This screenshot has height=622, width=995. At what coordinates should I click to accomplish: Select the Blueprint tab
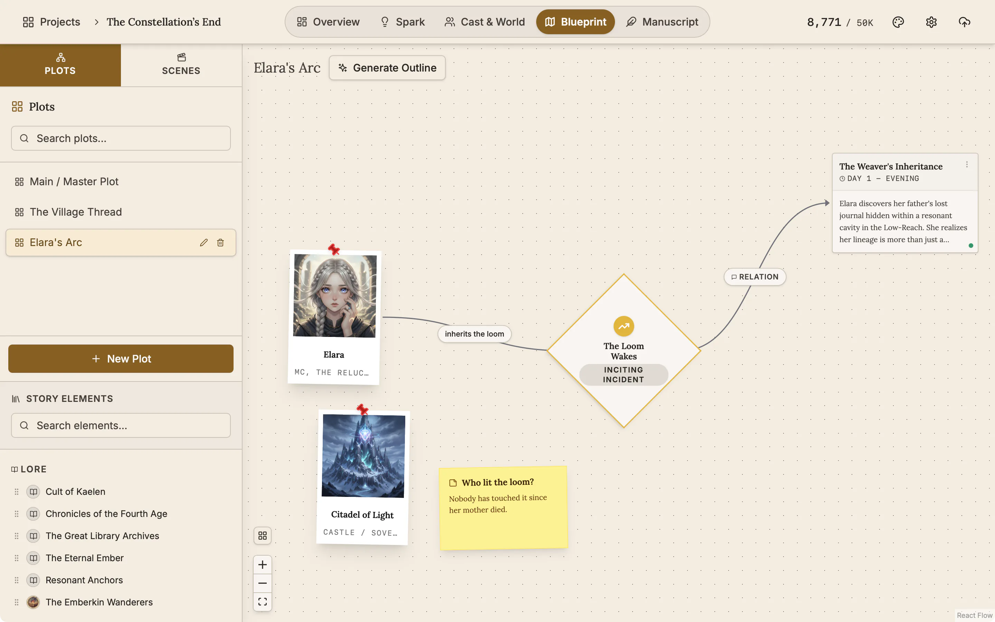tap(575, 22)
